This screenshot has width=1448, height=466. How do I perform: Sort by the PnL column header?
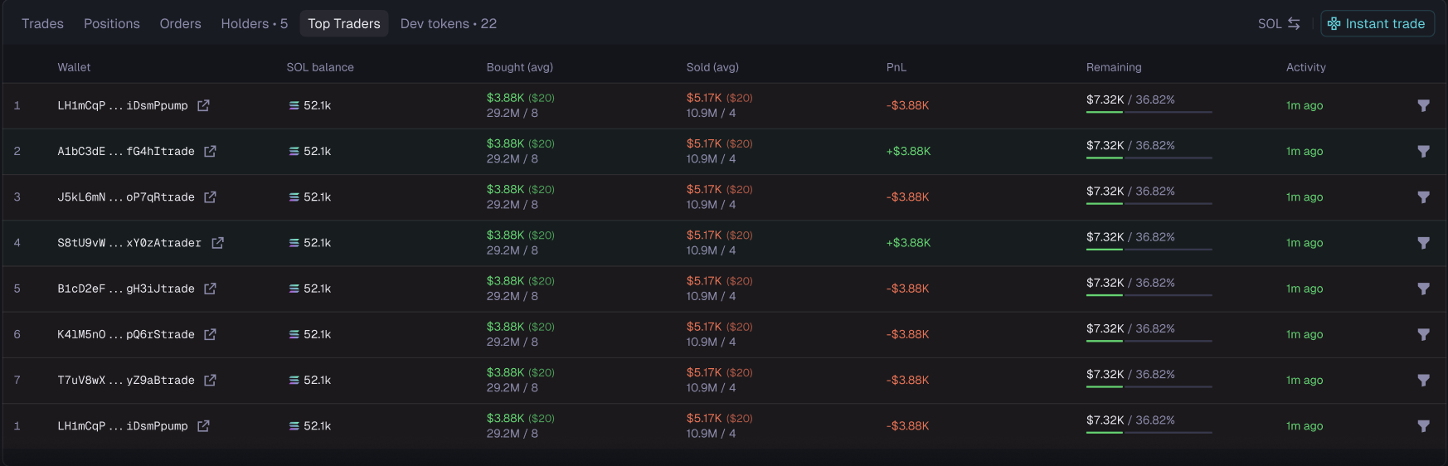[x=896, y=67]
